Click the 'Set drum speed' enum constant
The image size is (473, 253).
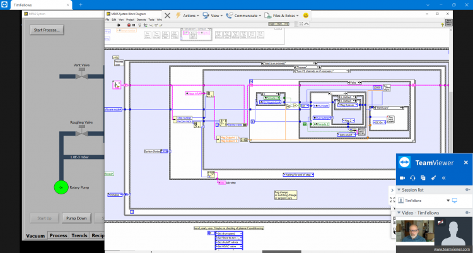229,233
